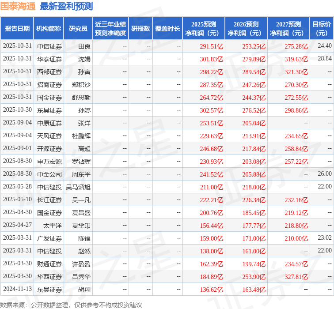Screen dimensions: 334x309
Task: Click 天风证券 institution cell
Action: click(49, 136)
